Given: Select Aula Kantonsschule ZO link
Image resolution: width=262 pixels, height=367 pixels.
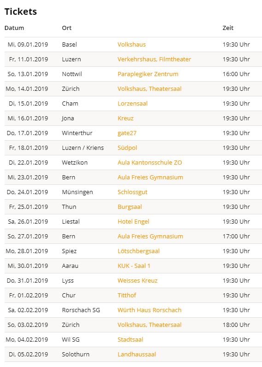Looking at the screenshot, I should [150, 162].
